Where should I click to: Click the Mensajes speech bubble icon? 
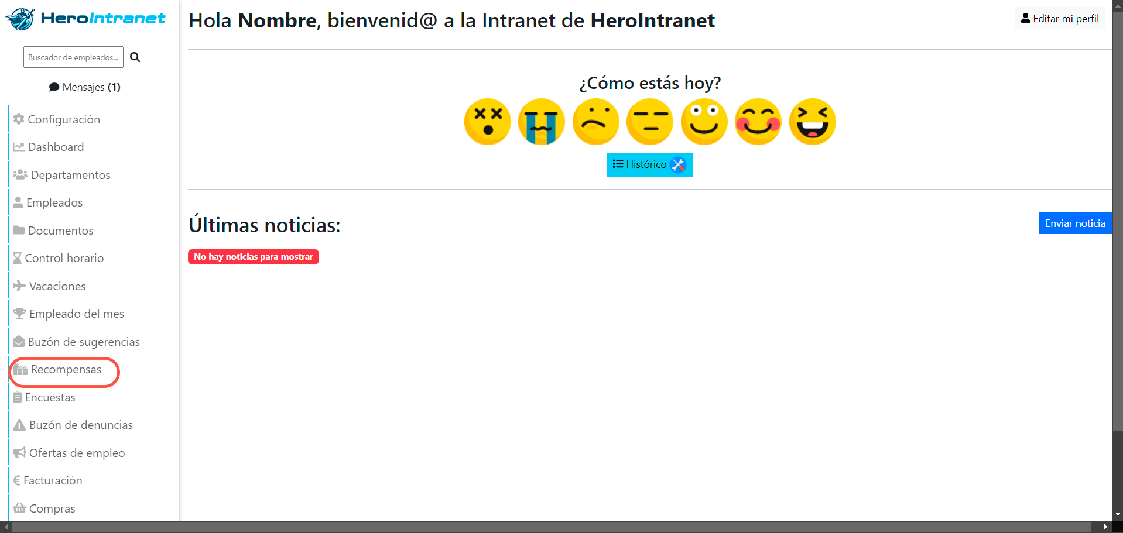(54, 87)
